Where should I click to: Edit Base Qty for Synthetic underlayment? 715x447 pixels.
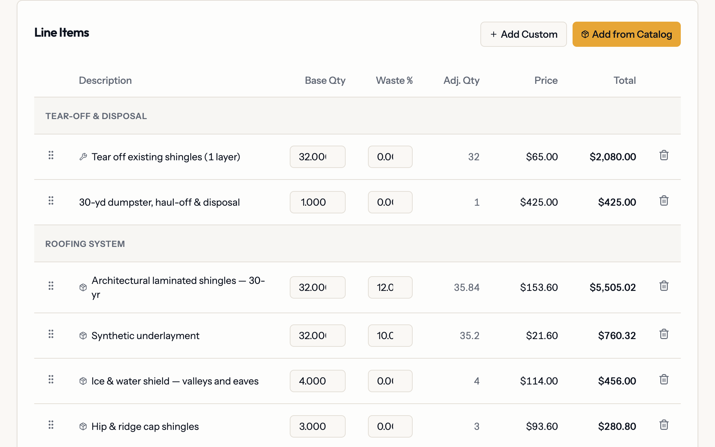[318, 336]
